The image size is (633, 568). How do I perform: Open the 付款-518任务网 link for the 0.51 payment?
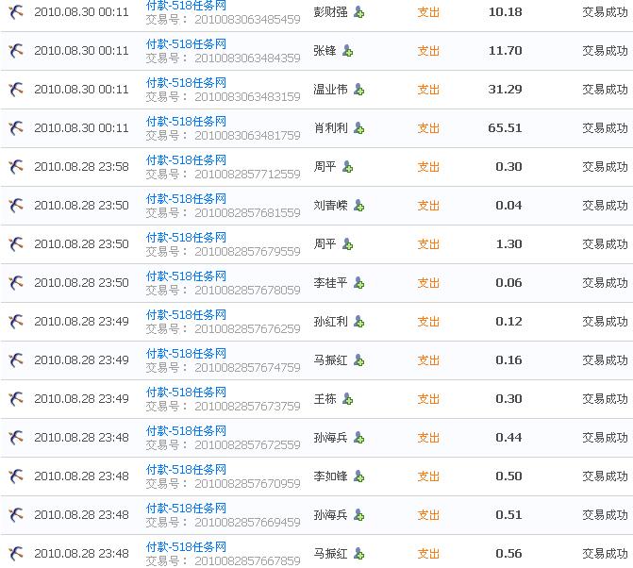[186, 509]
